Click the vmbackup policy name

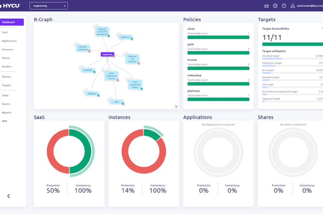coord(194,75)
